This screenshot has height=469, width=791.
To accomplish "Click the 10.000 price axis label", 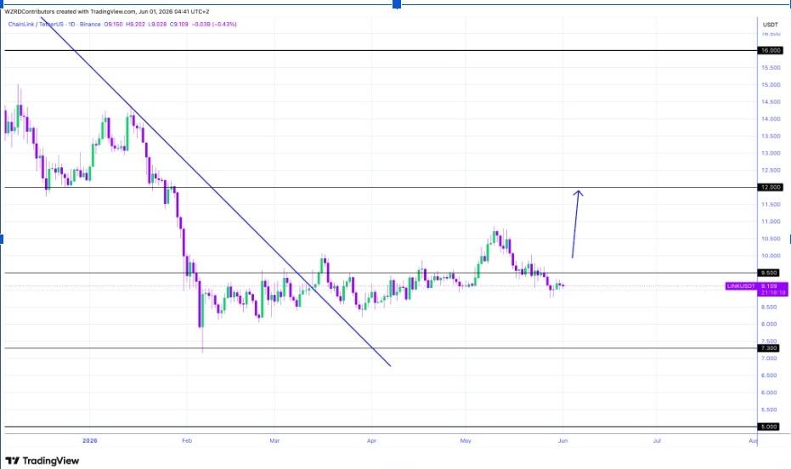I will 771,256.
